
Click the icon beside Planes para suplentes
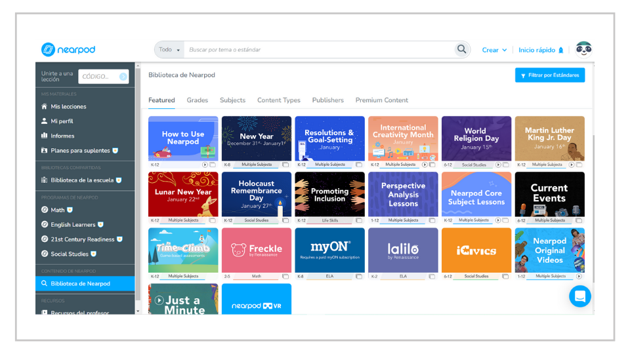(44, 151)
